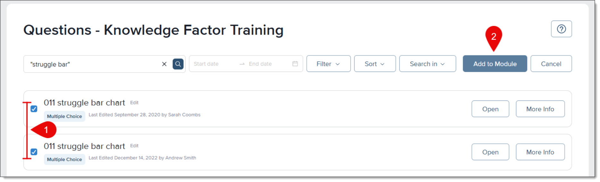Click Edit link beside first question title
The height and width of the screenshot is (182, 600).
pyautogui.click(x=134, y=103)
